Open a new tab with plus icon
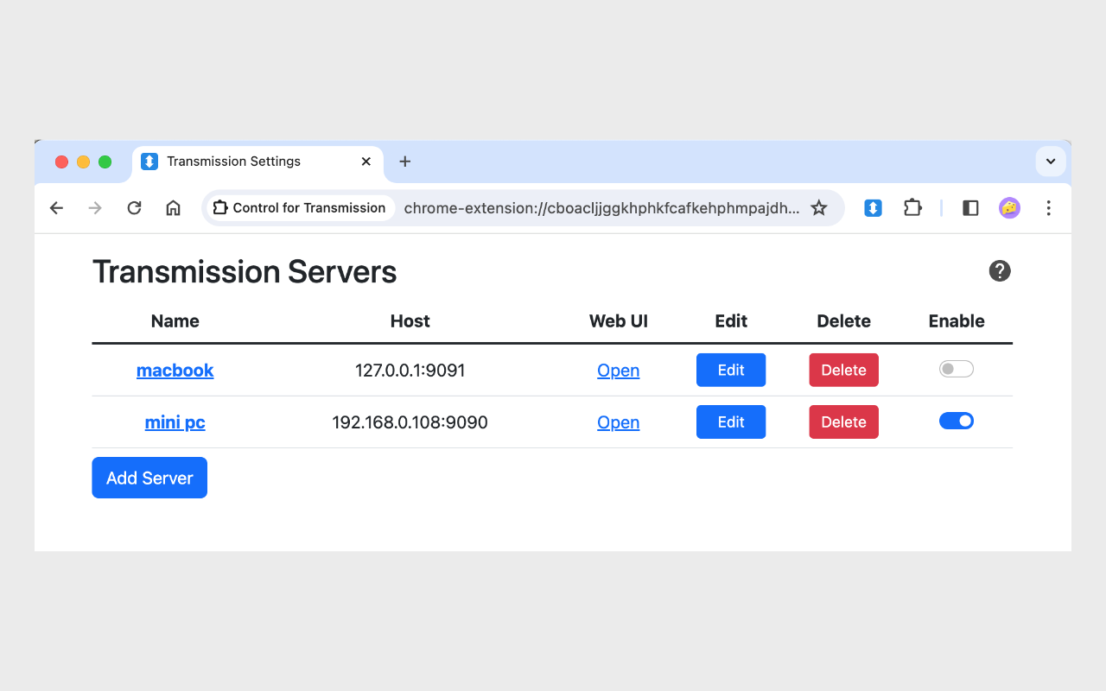 coord(404,162)
